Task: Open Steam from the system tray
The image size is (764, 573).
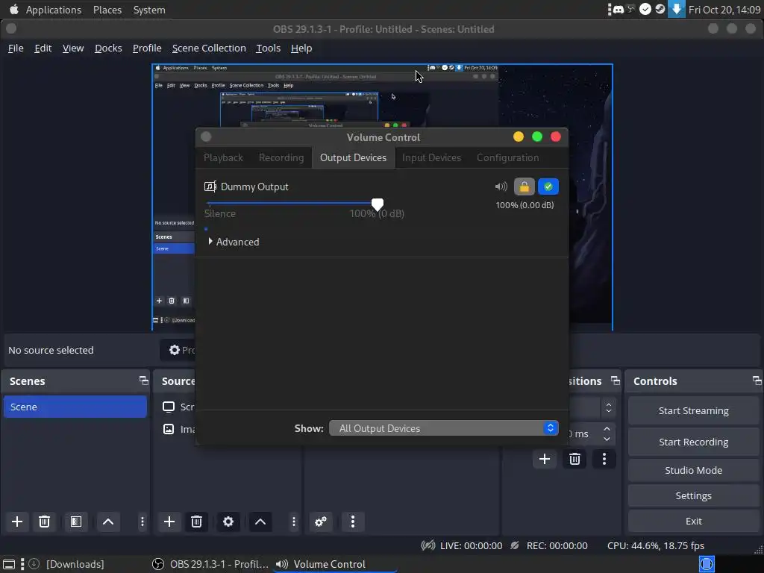Action: (660, 9)
